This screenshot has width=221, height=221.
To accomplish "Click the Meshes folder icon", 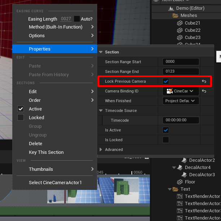I will tap(175, 16).
